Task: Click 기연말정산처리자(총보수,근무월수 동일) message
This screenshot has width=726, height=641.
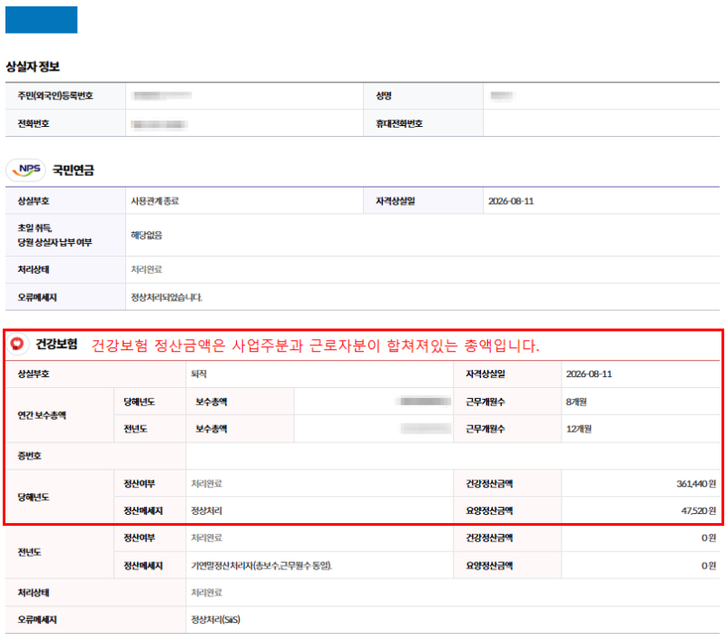Action: click(261, 566)
